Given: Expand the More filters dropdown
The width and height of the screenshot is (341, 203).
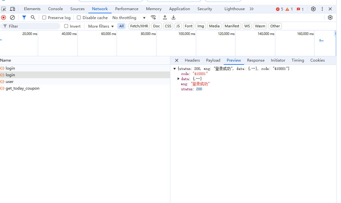Looking at the screenshot, I should point(101,26).
